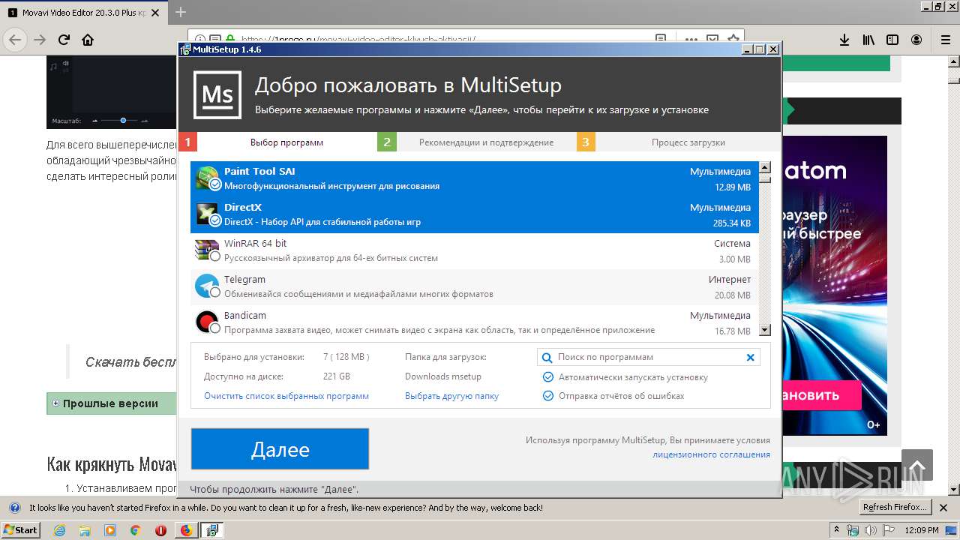Select the Movavi Video Editor browser tab
This screenshot has height=540, width=960.
click(84, 13)
